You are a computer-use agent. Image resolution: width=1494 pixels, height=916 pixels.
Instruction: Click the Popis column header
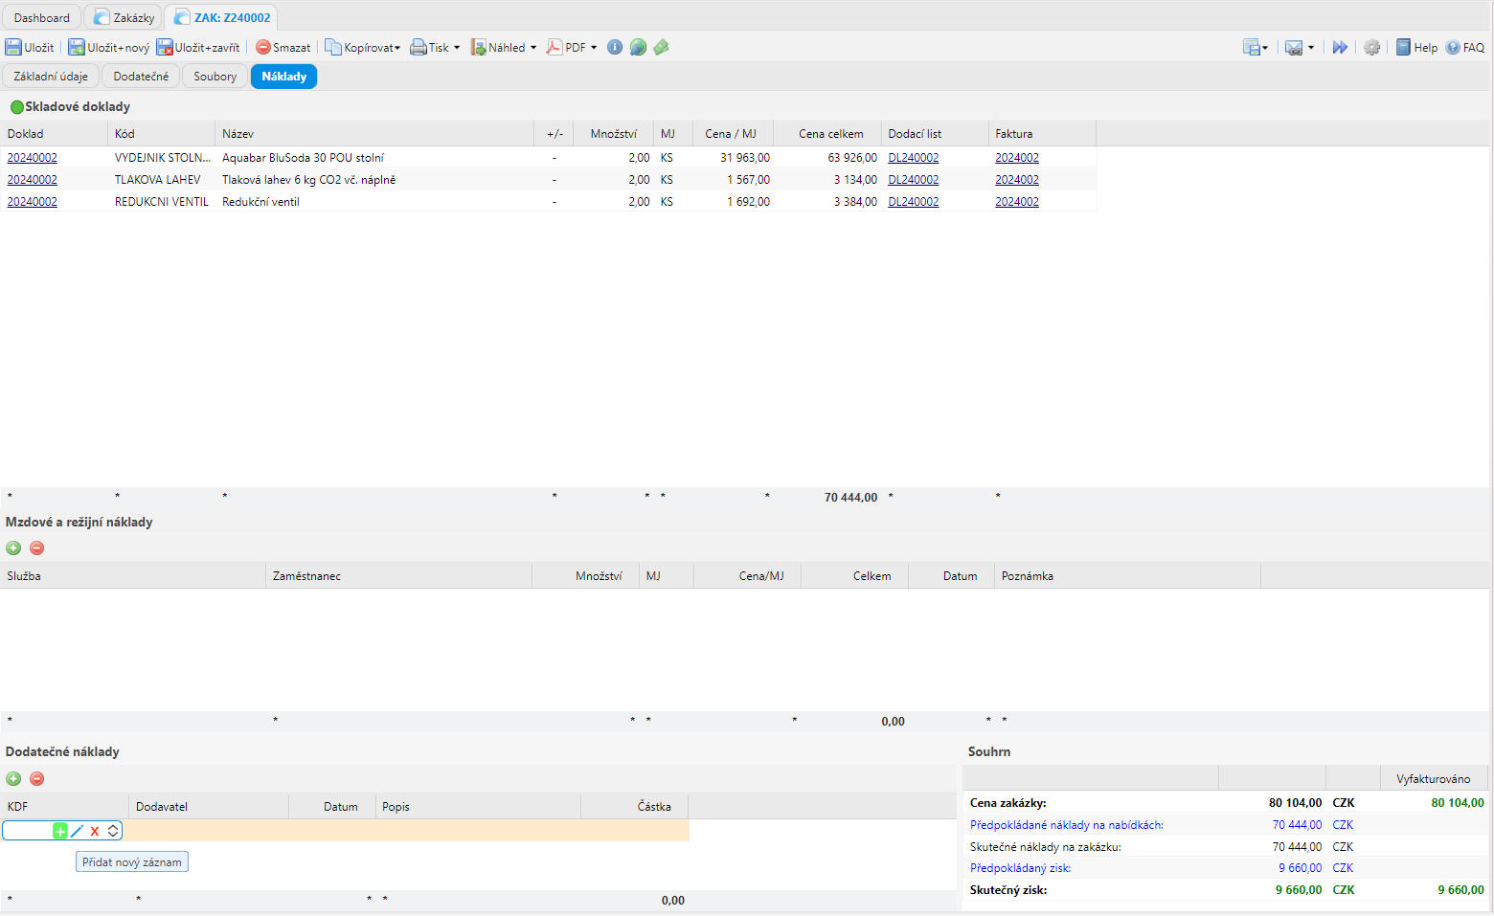478,807
